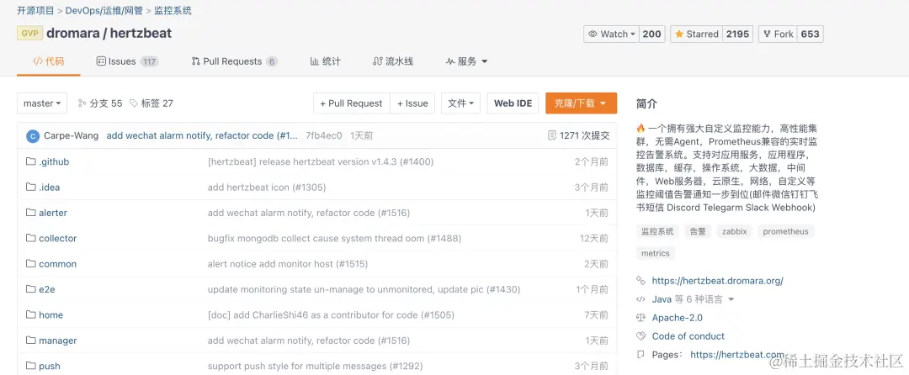Click the + Pull Request button
The height and width of the screenshot is (375, 909).
[x=351, y=103]
